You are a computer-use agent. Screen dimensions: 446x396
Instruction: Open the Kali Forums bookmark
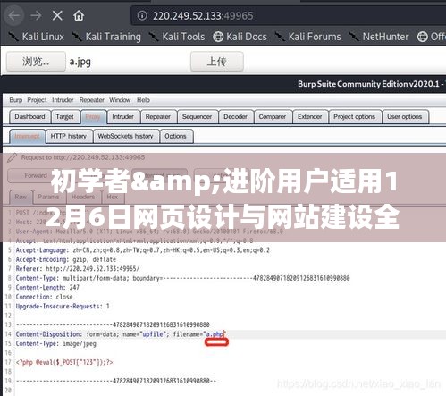[x=307, y=37]
